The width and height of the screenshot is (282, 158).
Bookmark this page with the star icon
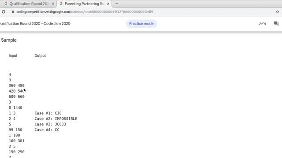(x=277, y=12)
